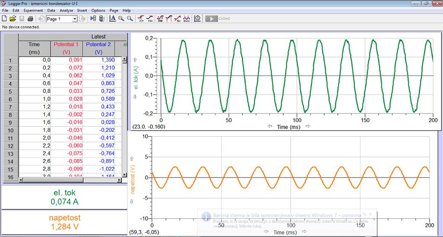Click the top graph Time (ms) label
Viewport: 443px width, 237px height.
pyautogui.click(x=289, y=127)
